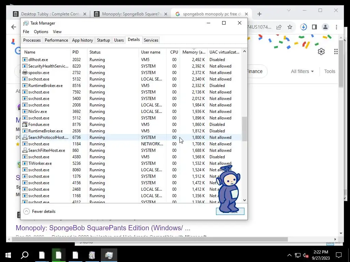The width and height of the screenshot is (350, 262).
Task: Switch to the Performance tab
Action: (x=56, y=40)
